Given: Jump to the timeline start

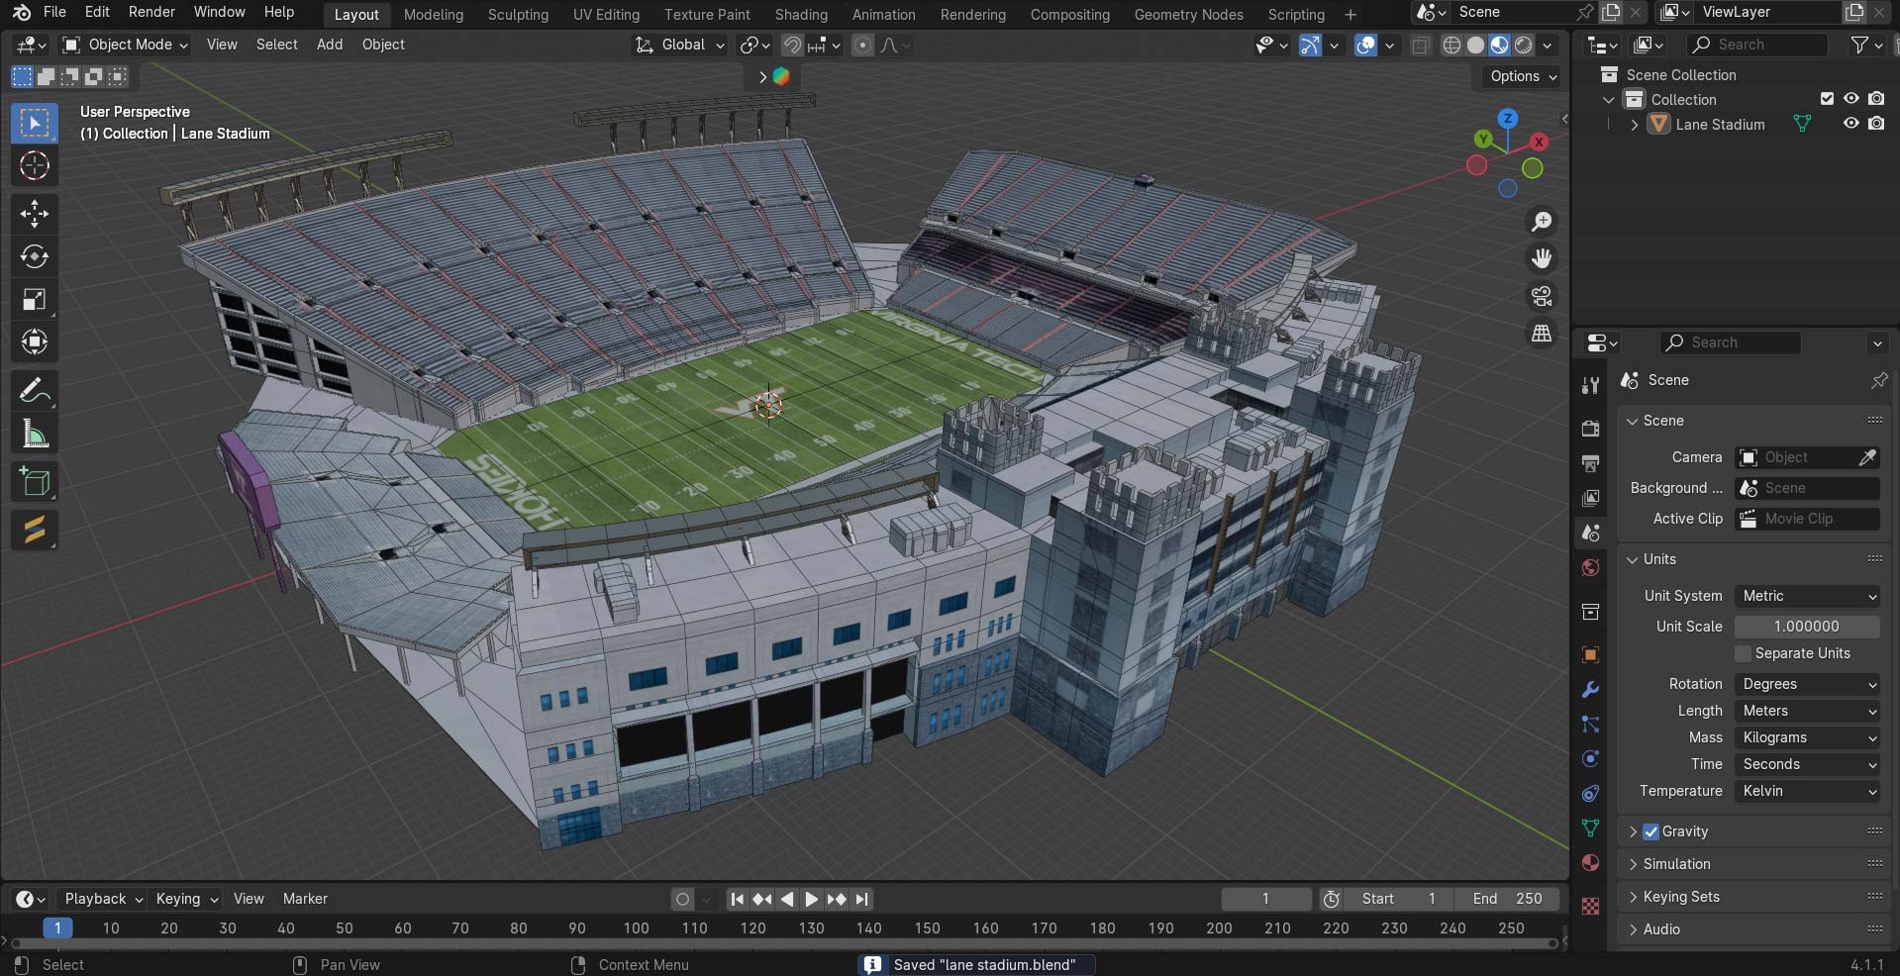Looking at the screenshot, I should 737,899.
